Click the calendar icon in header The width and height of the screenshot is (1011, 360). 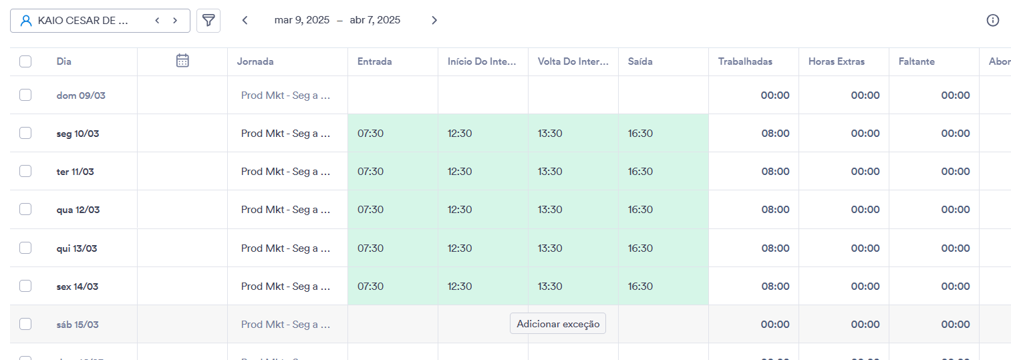tap(182, 61)
